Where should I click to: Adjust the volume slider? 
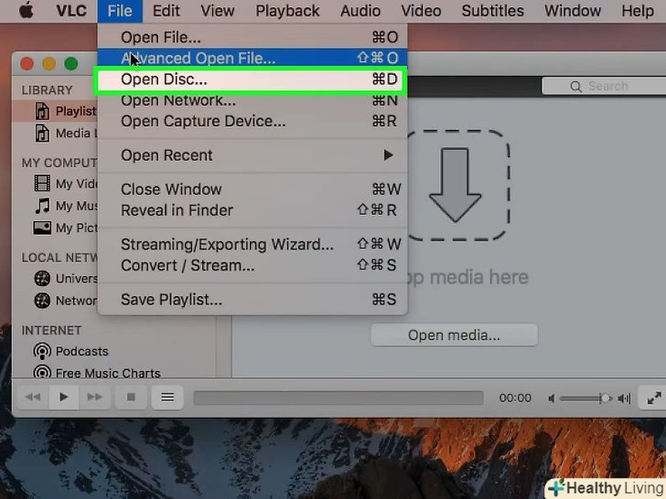(585, 398)
